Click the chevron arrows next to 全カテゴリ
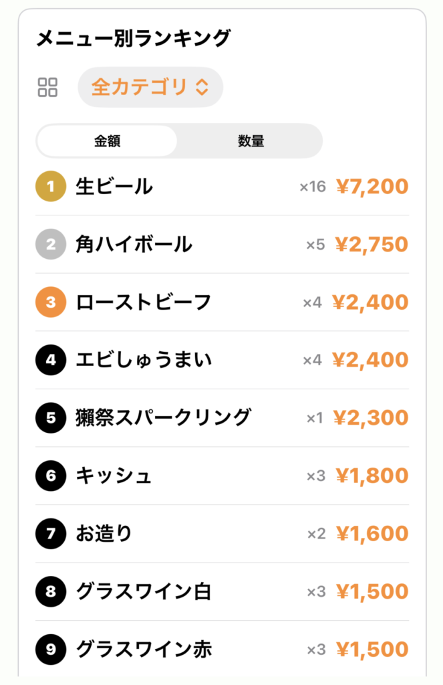 tap(200, 86)
